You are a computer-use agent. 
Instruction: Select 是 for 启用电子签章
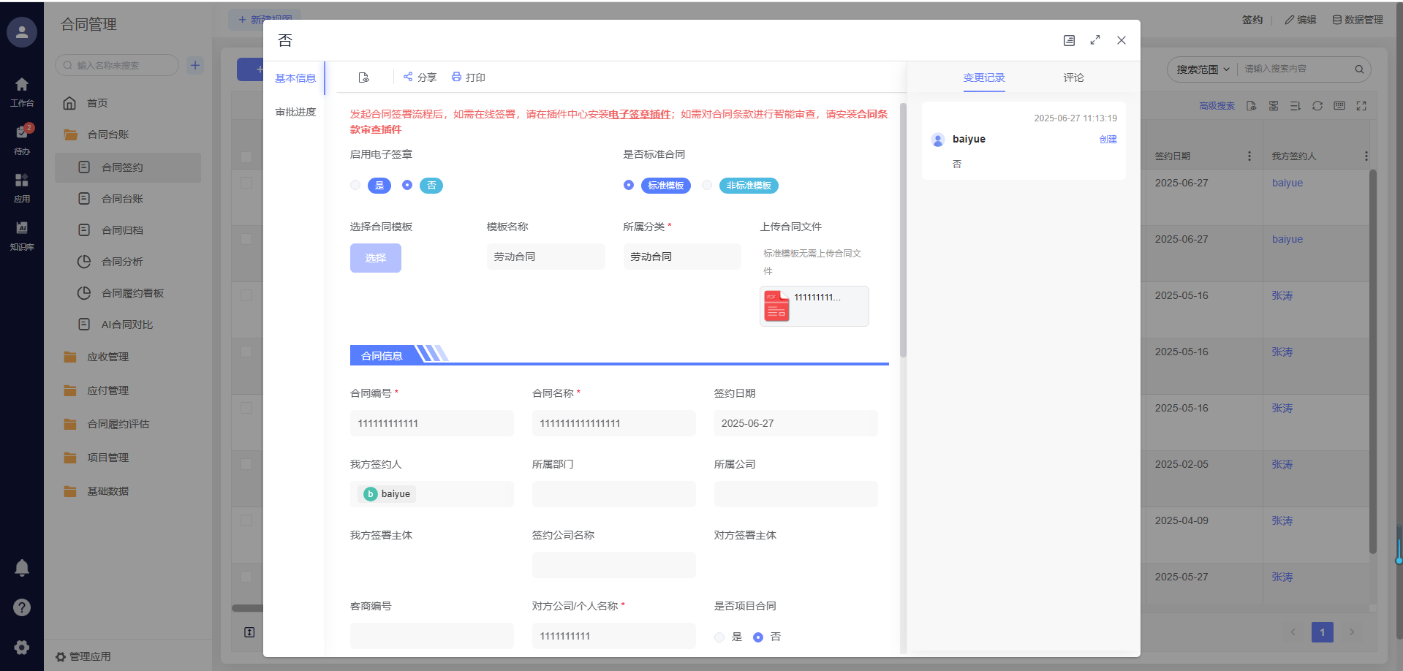pos(355,186)
